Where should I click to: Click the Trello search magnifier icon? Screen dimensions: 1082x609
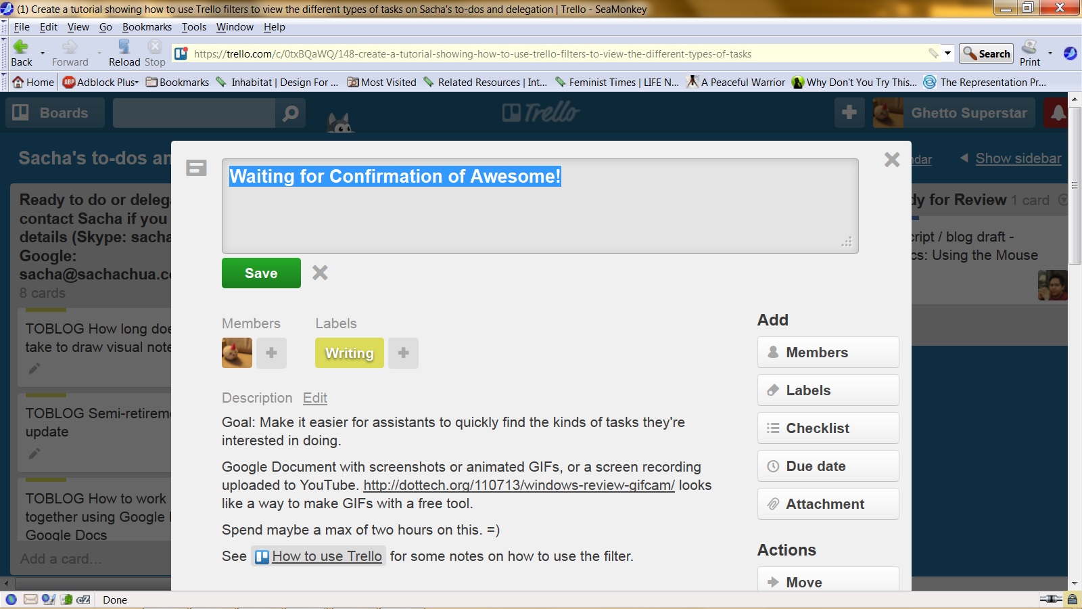(x=290, y=113)
